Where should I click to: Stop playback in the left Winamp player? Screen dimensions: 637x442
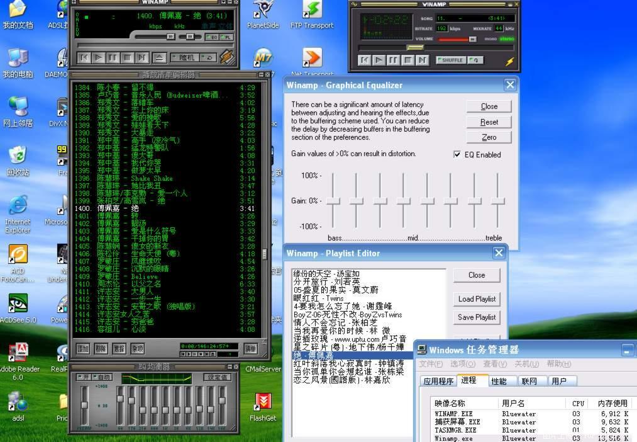[128, 58]
